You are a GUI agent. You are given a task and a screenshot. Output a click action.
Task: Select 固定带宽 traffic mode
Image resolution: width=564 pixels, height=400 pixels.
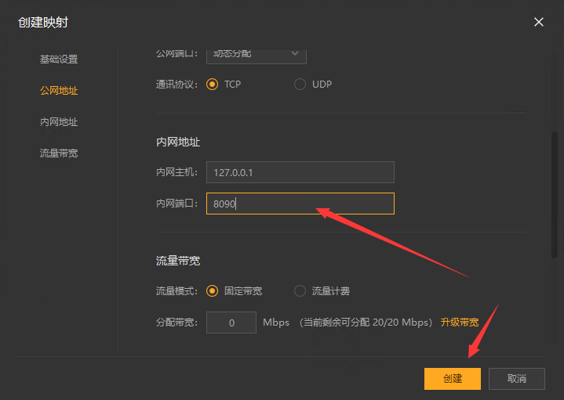213,291
